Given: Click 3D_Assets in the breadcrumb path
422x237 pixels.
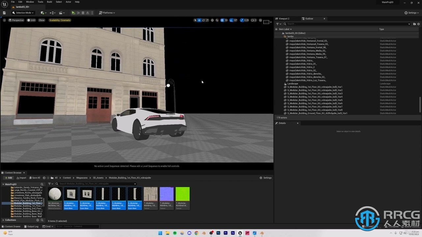Looking at the screenshot, I should pyautogui.click(x=98, y=178).
